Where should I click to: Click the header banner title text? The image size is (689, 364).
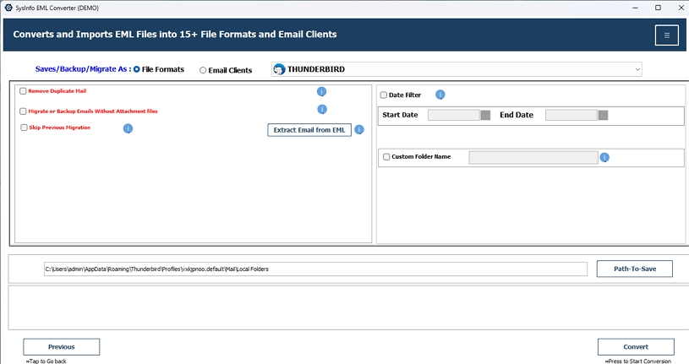click(x=175, y=35)
